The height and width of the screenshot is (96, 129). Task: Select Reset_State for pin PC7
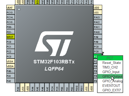110,63
